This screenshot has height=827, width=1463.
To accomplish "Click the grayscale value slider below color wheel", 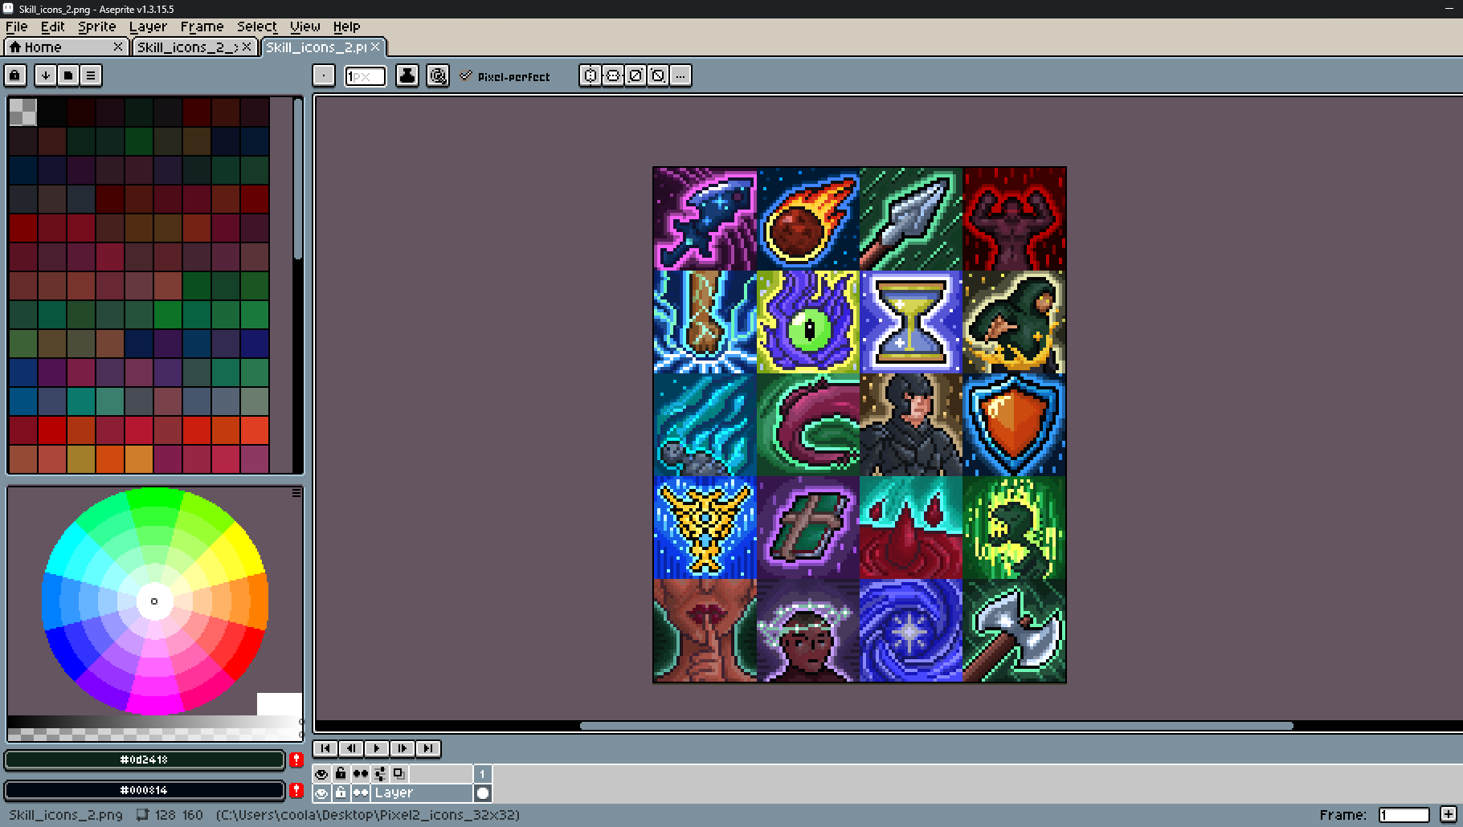I will pos(154,722).
